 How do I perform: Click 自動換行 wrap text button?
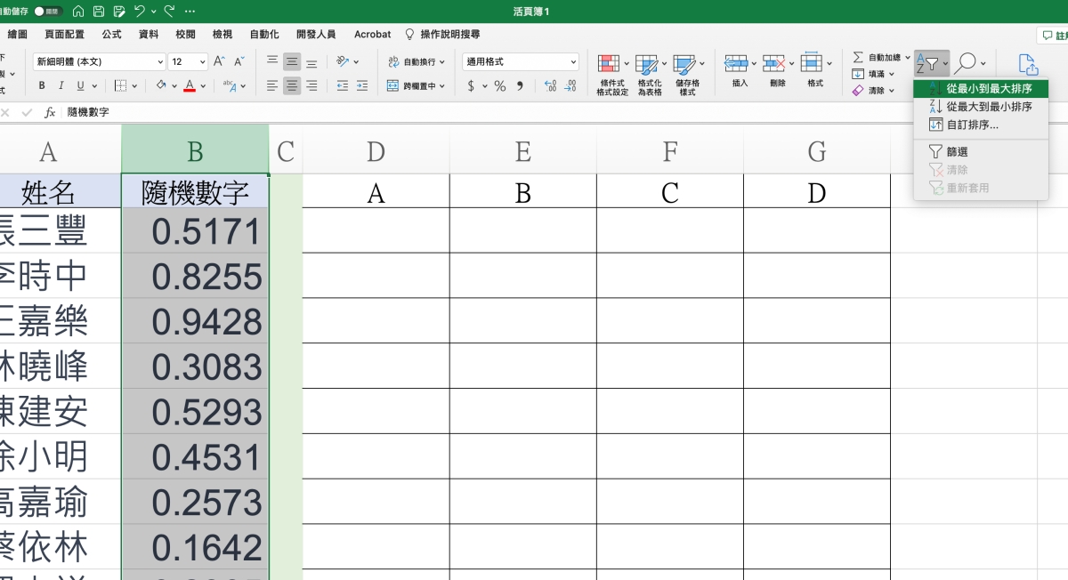coord(417,61)
